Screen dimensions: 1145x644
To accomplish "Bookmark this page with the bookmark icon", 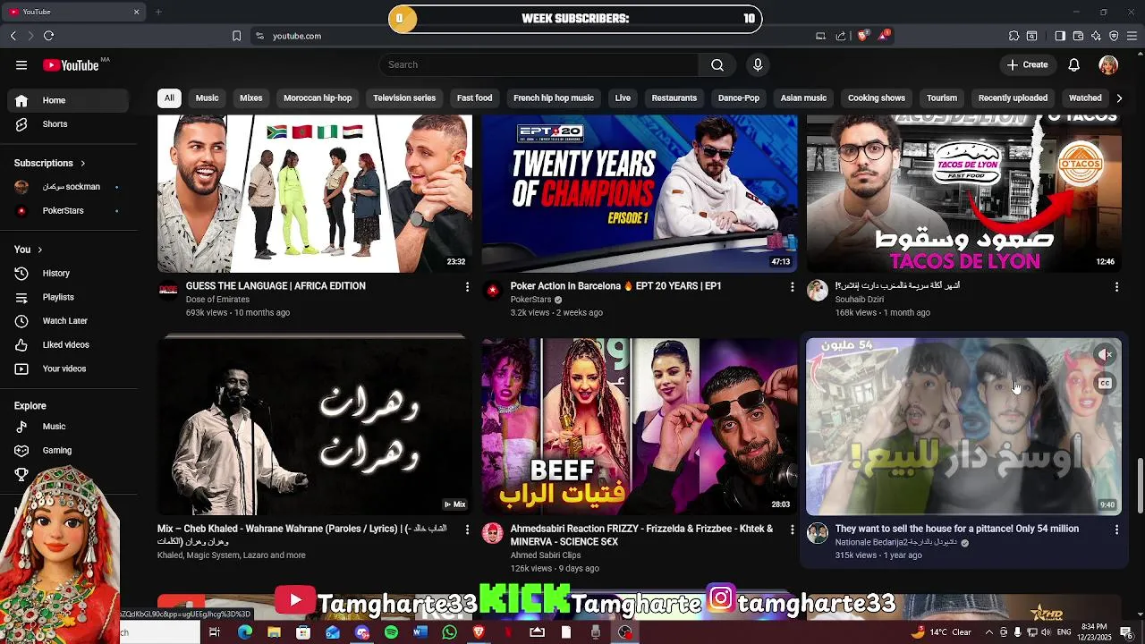I will pos(236,36).
